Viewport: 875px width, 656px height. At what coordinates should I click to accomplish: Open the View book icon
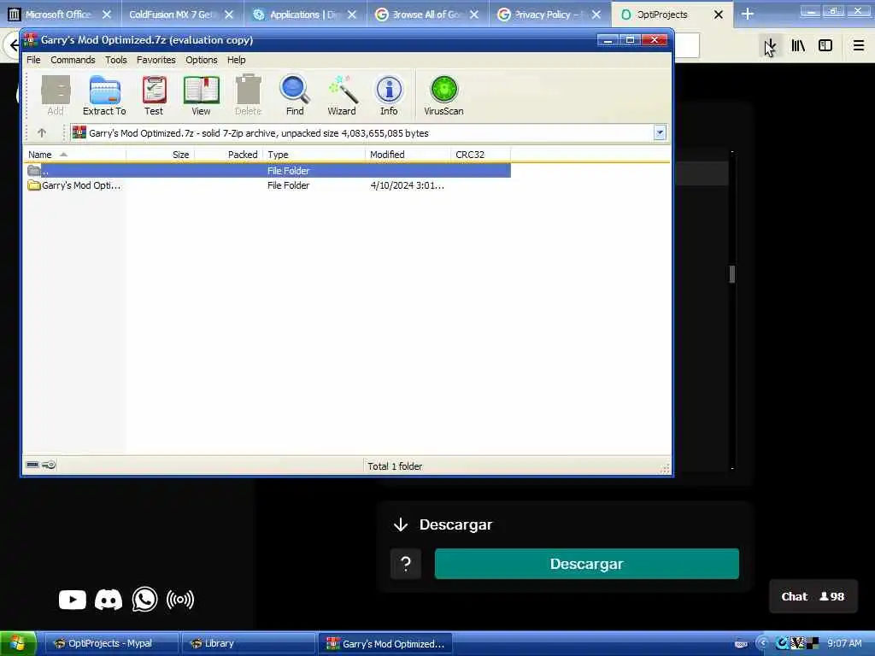click(x=201, y=95)
